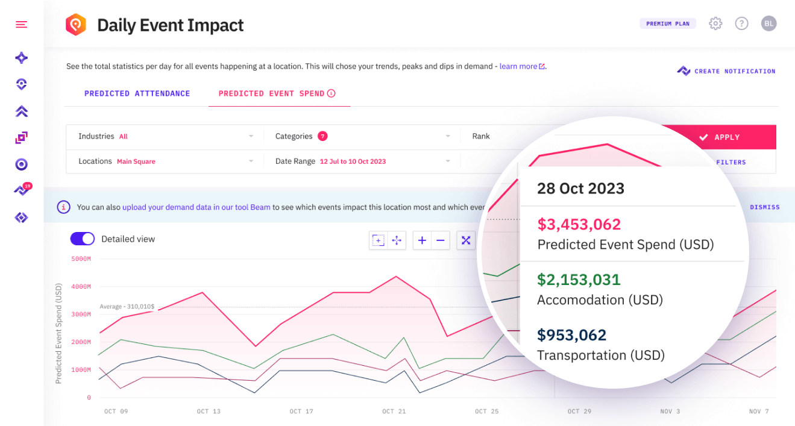Click the circular target sidebar icon

(x=21, y=164)
